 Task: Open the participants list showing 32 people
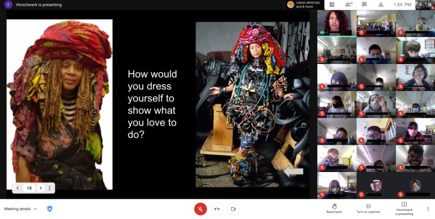point(348,5)
